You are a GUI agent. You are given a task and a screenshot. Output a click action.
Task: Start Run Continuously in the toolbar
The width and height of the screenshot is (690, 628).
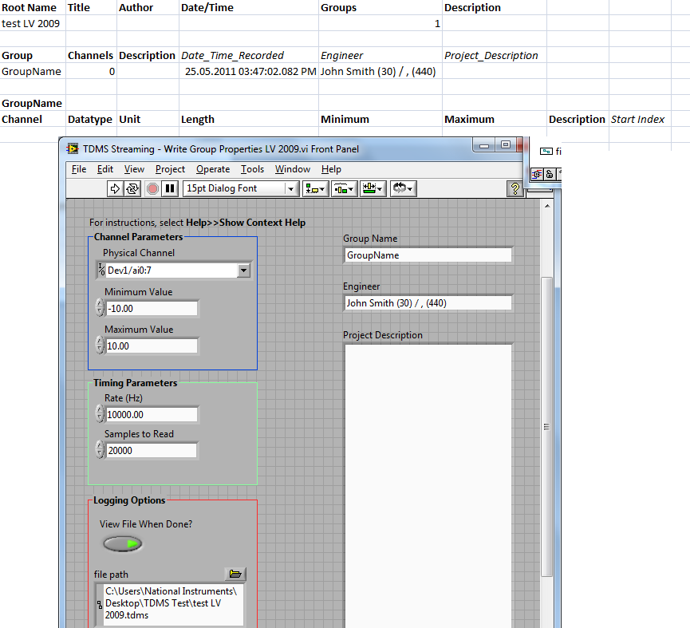point(132,189)
